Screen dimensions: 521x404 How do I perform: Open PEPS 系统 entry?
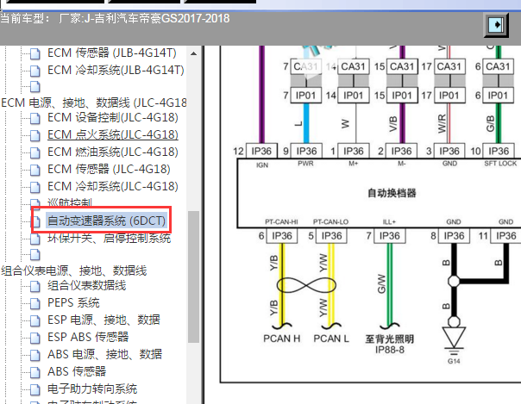[x=73, y=302]
